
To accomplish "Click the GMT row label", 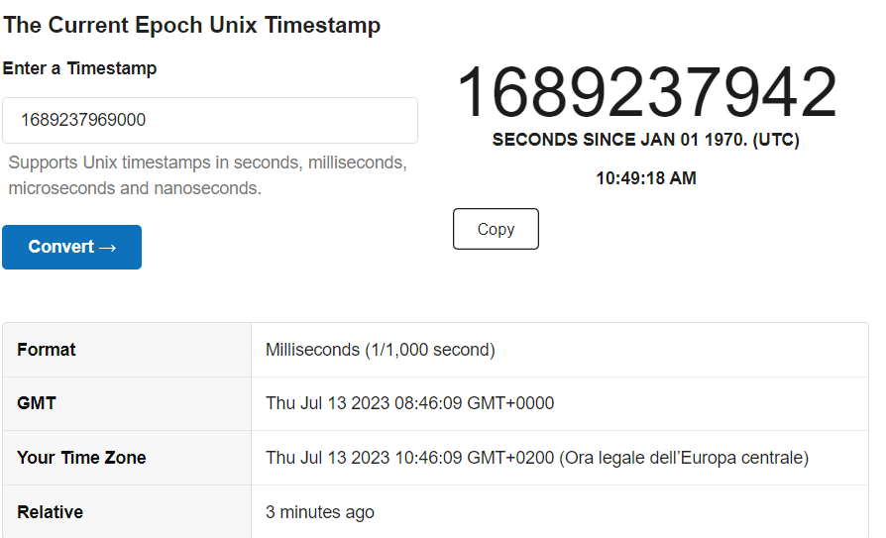I will 37,403.
